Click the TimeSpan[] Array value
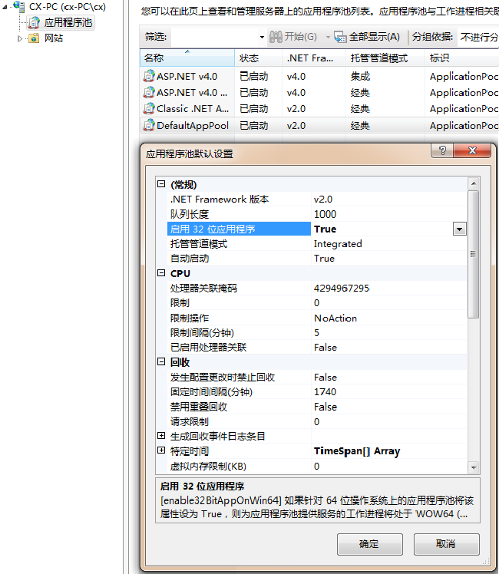 point(357,451)
